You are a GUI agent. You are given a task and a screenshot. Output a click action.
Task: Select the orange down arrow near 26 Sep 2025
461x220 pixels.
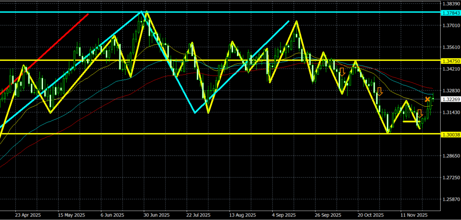tap(342, 72)
